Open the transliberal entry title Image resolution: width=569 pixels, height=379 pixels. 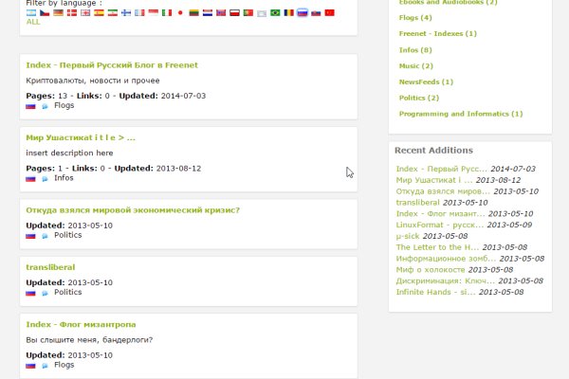(x=50, y=267)
